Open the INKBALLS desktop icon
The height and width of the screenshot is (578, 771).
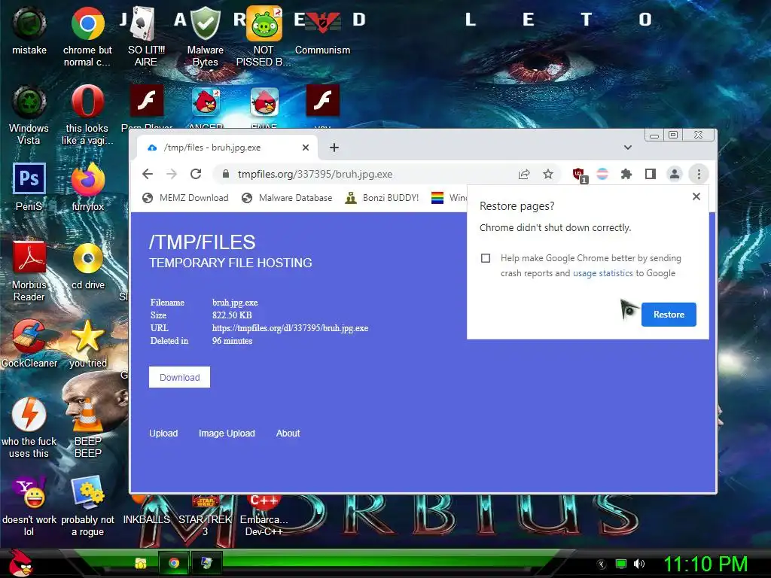point(146,519)
